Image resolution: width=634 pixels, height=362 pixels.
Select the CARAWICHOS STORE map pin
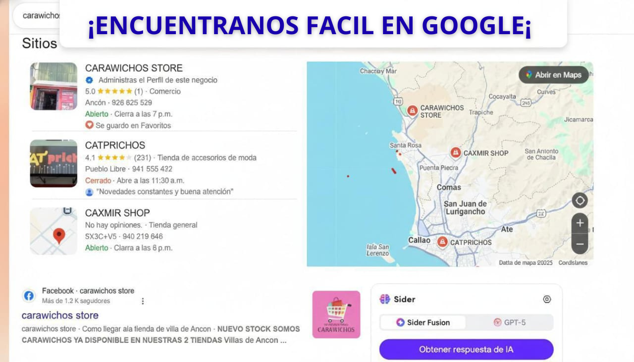(412, 110)
